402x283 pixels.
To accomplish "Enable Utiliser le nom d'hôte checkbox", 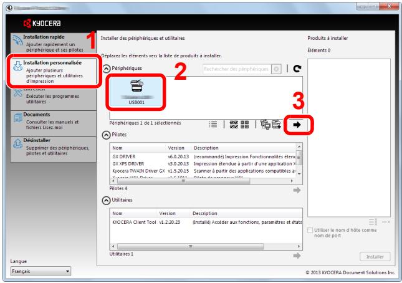I will 310,230.
